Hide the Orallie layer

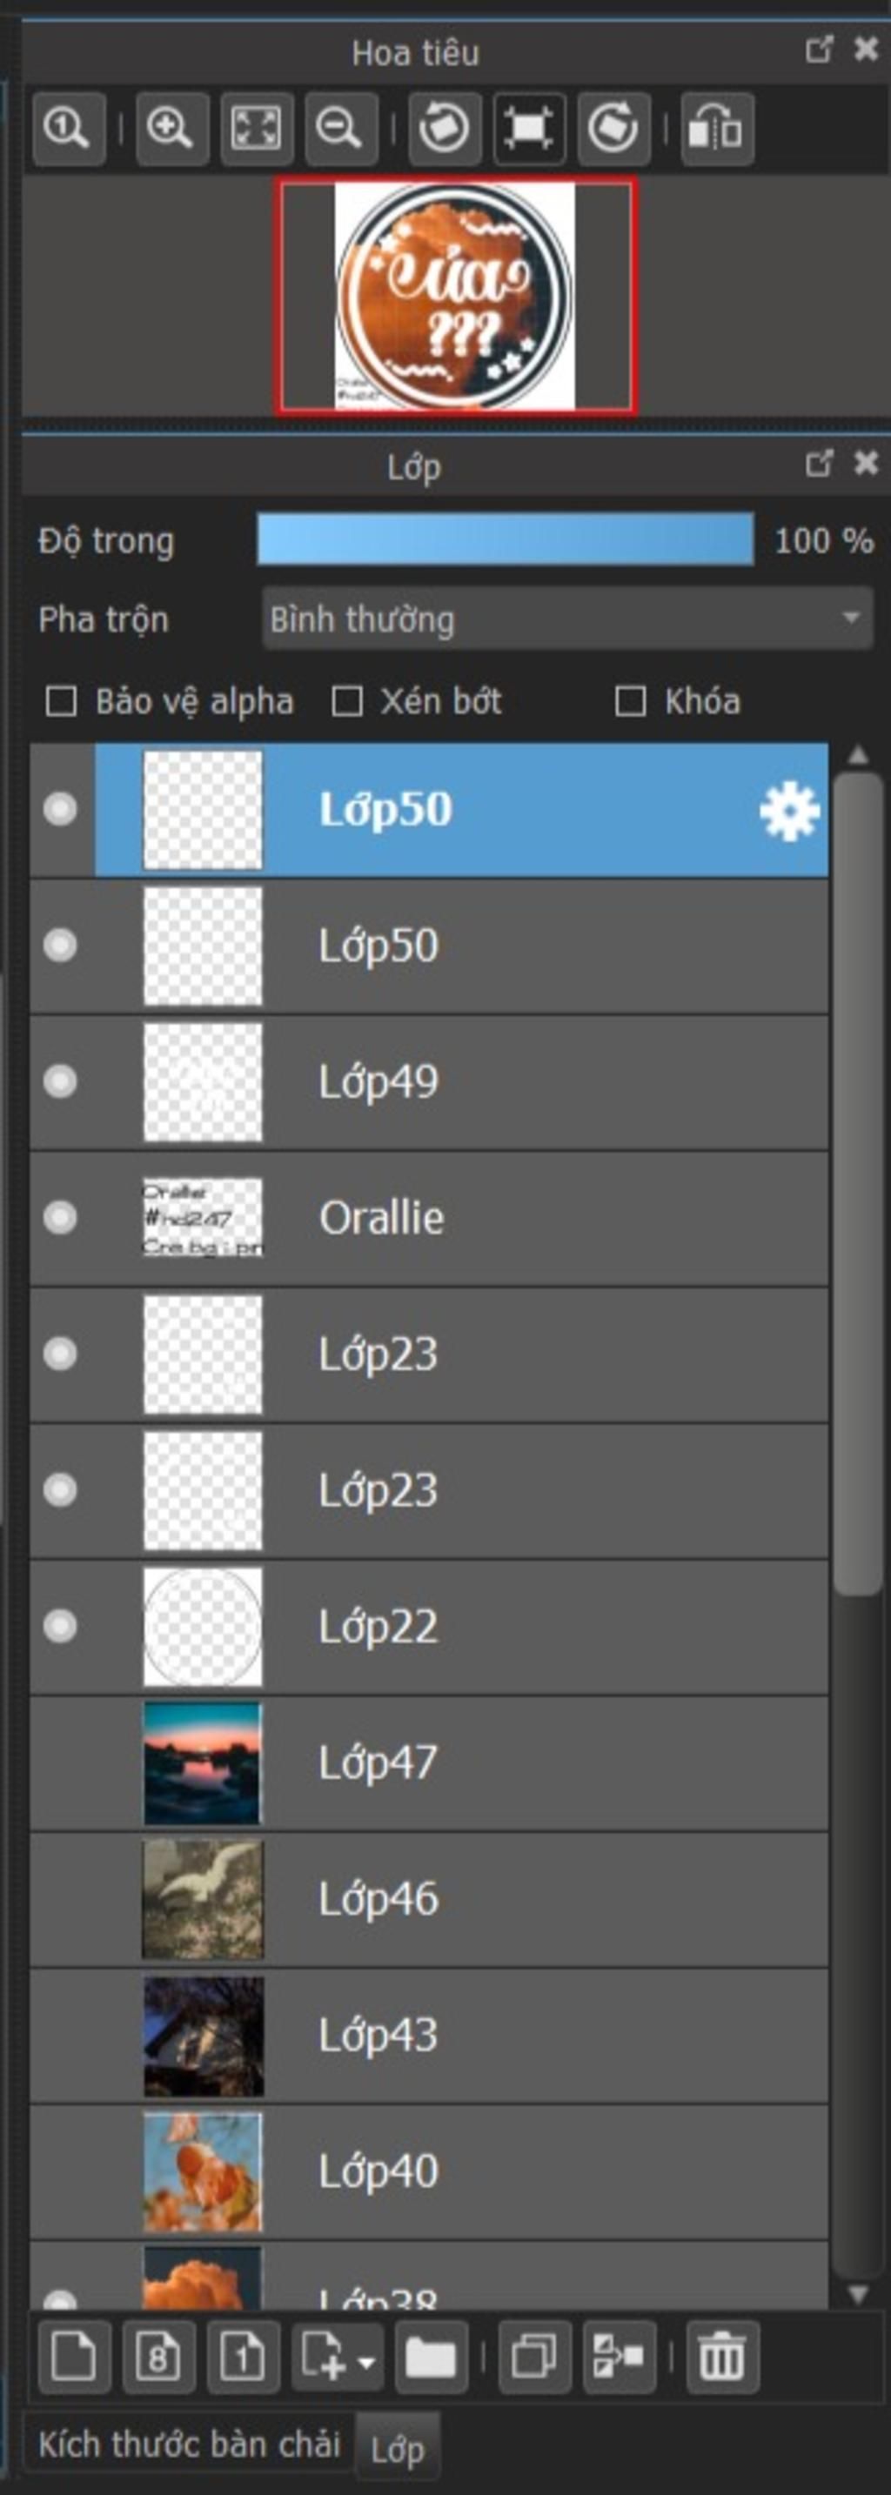click(60, 1217)
